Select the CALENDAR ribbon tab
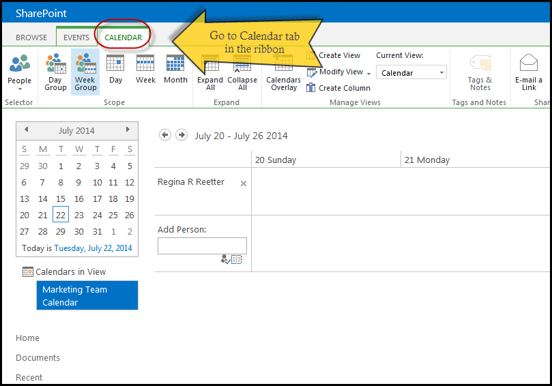 point(124,38)
